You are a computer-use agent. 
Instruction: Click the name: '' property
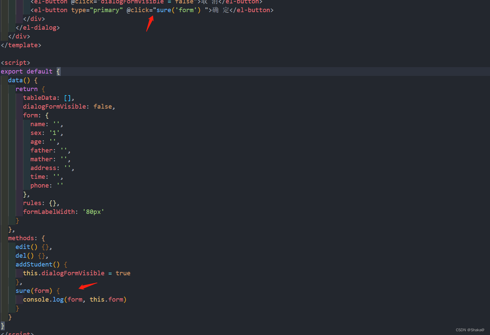[47, 124]
